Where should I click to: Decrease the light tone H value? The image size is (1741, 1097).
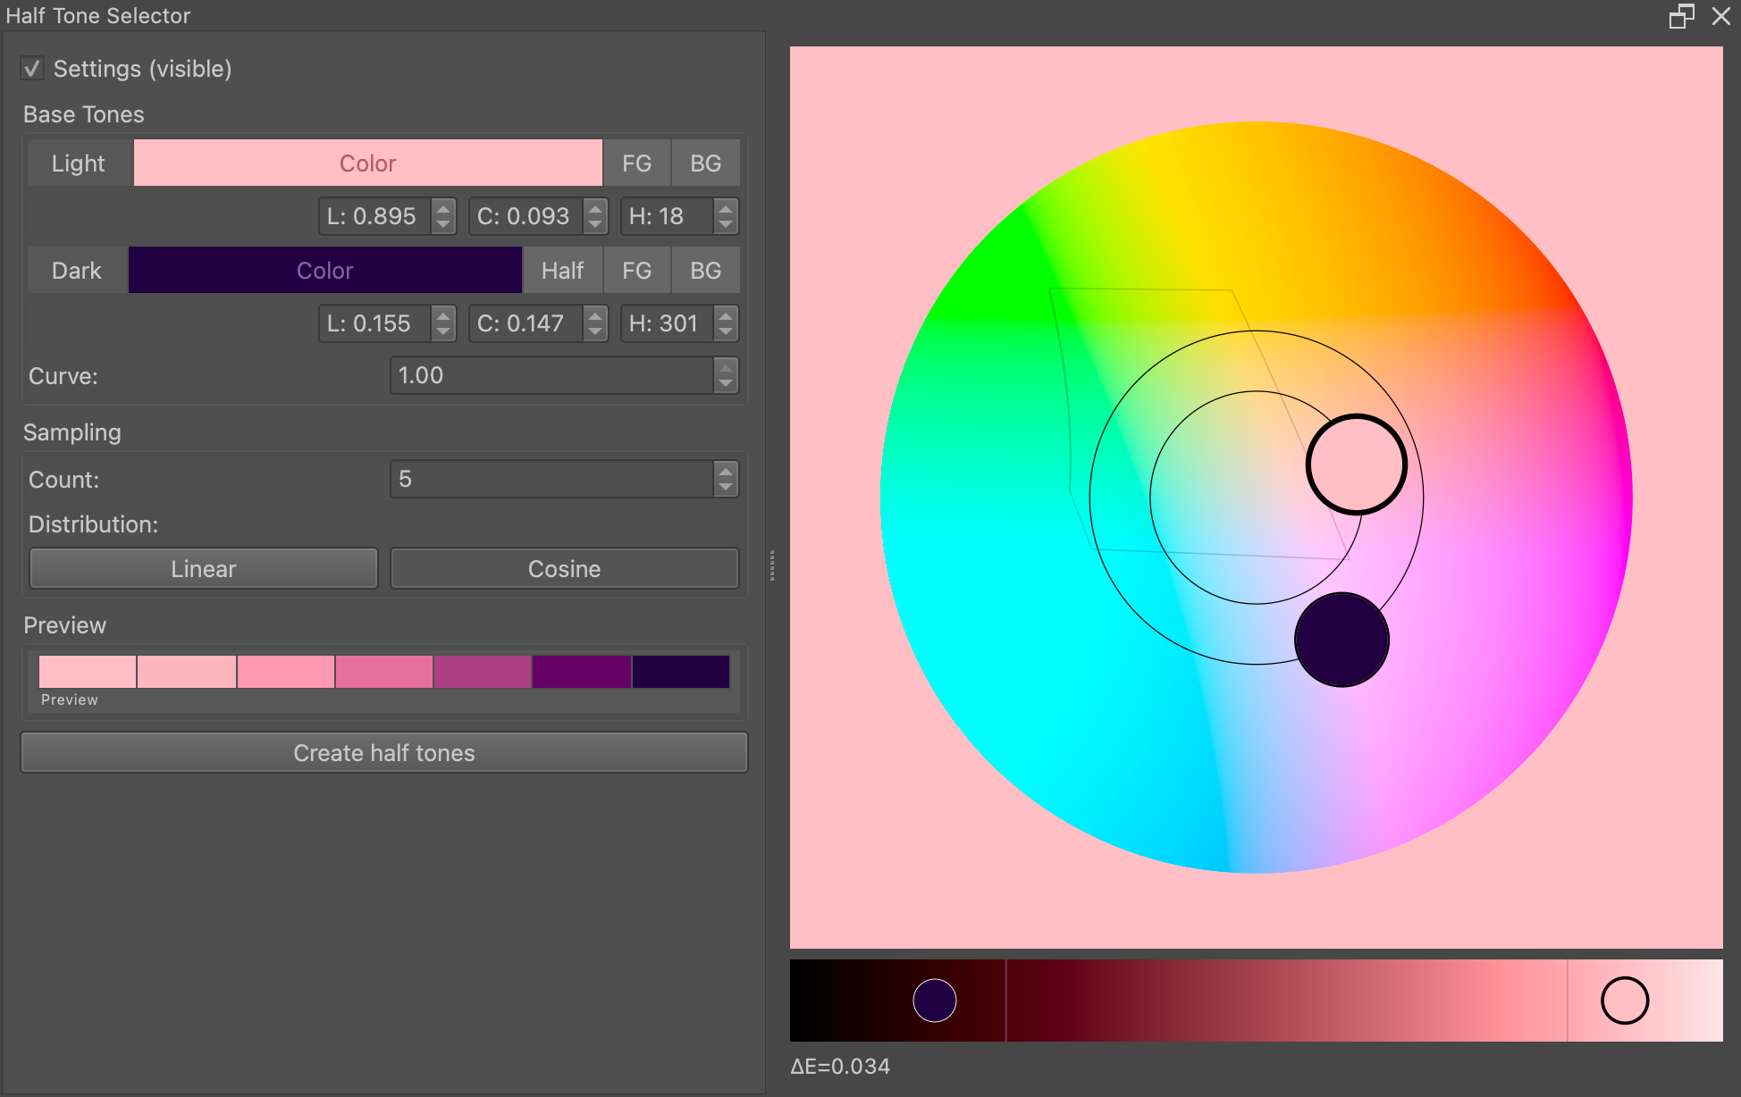726,224
